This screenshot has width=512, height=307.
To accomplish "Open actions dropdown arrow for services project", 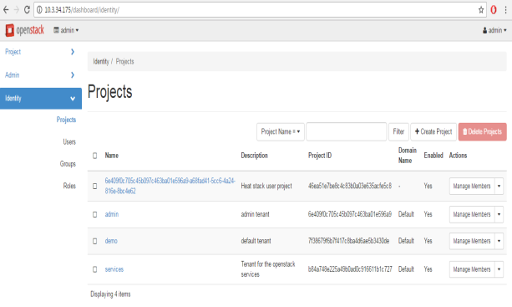I will point(499,269).
